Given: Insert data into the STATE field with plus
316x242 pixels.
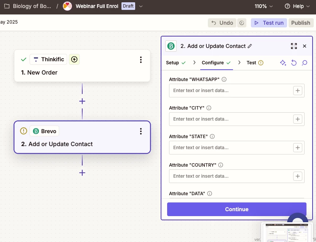Looking at the screenshot, I should [298, 148].
